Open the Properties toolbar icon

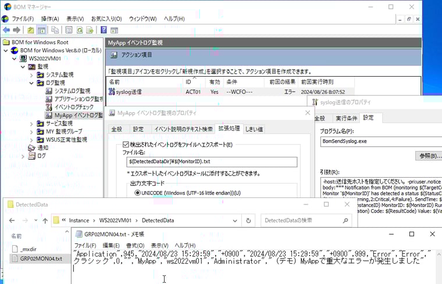[69, 30]
